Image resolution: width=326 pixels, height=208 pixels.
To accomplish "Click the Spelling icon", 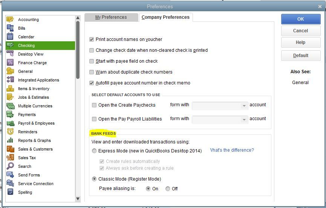I will click(10, 192).
